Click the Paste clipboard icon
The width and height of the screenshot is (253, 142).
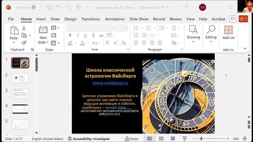tap(14, 31)
